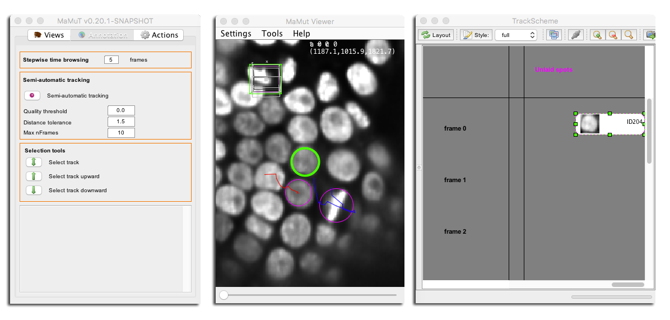
Task: Click the Max nFrames input field
Action: (121, 133)
